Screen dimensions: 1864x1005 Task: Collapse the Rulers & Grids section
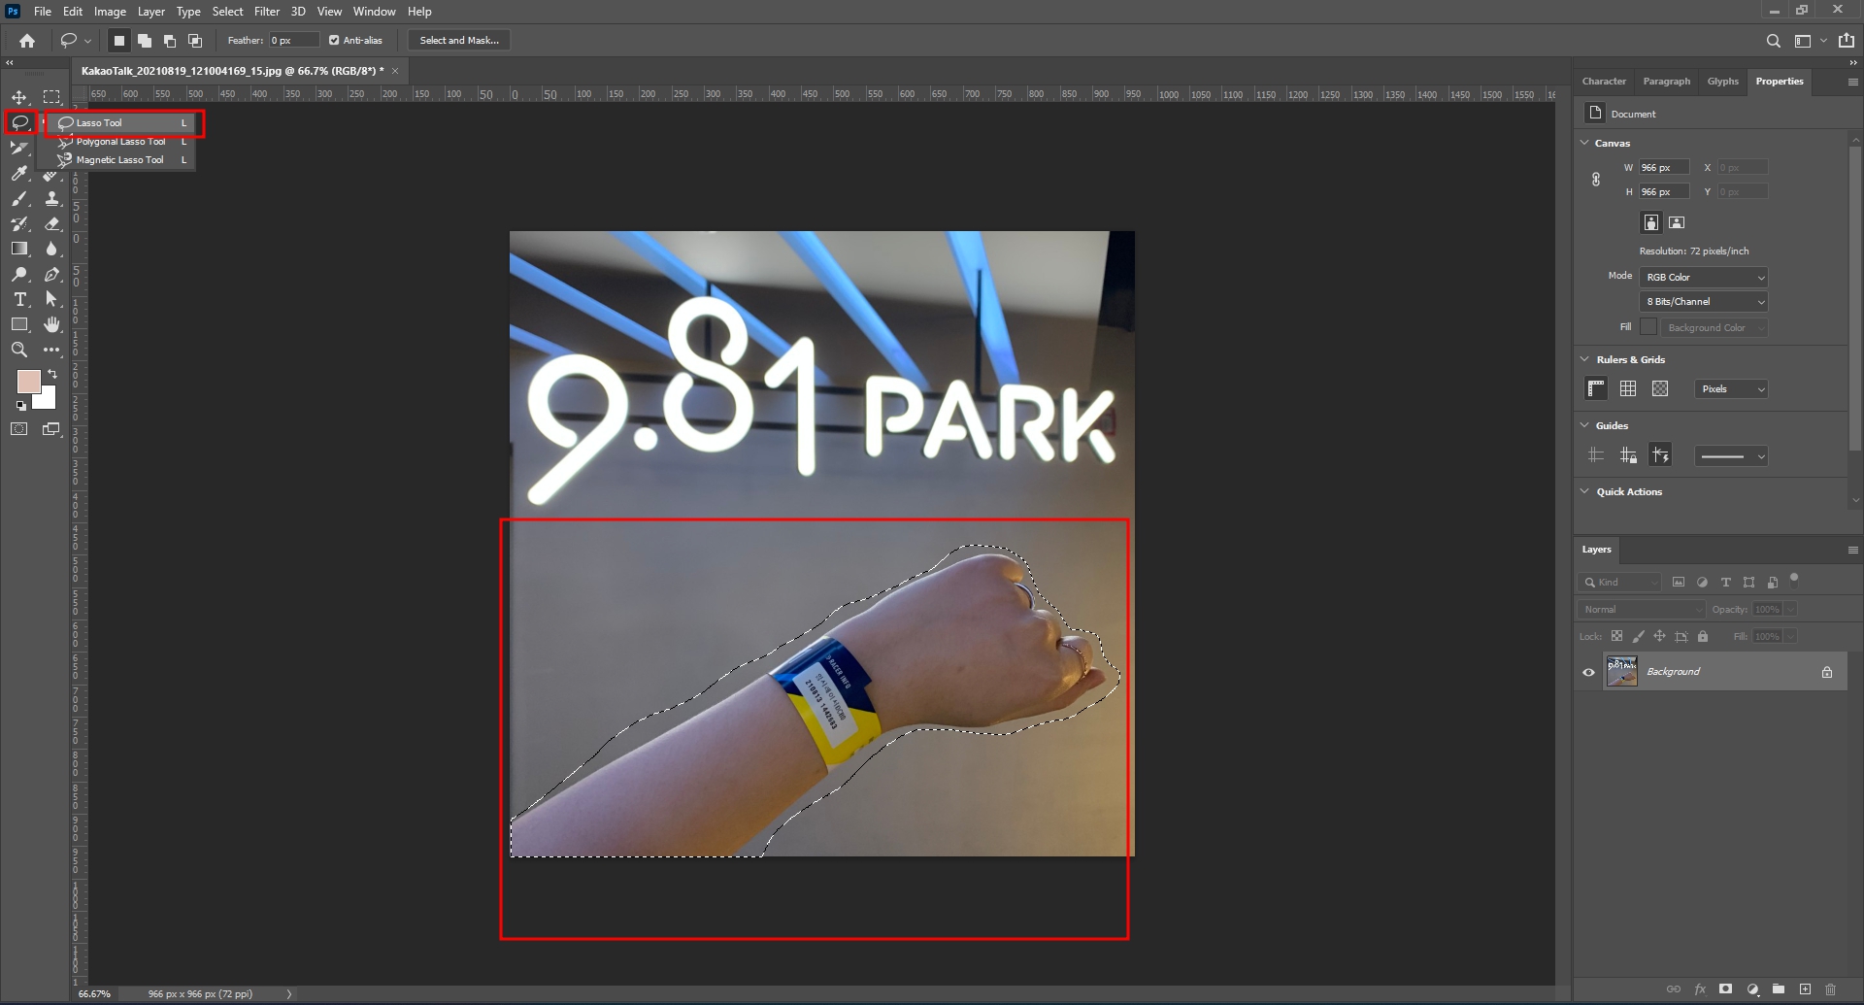pos(1585,359)
